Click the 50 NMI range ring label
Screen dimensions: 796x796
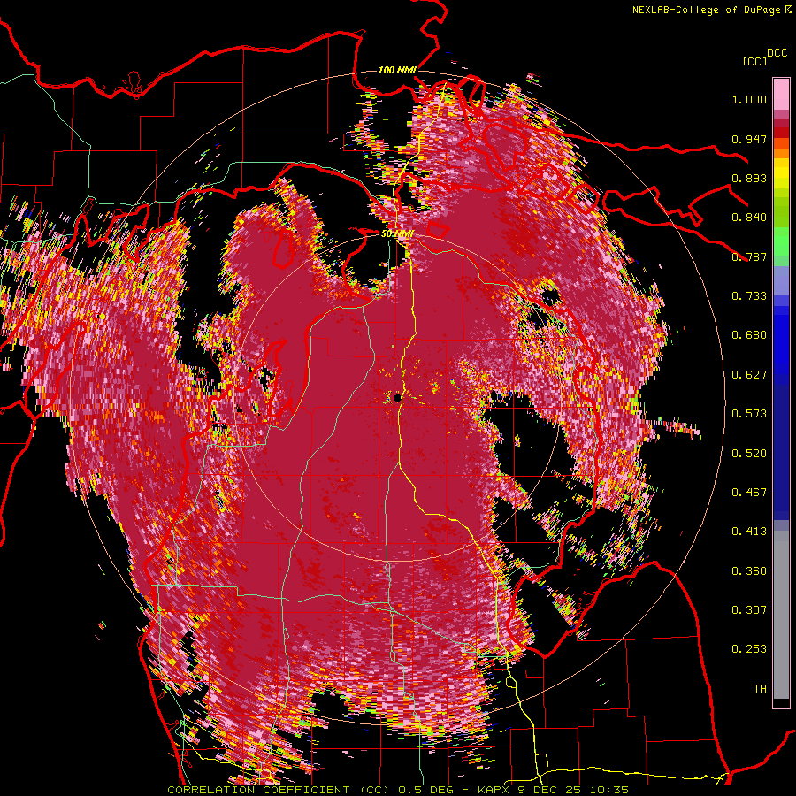pyautogui.click(x=397, y=234)
